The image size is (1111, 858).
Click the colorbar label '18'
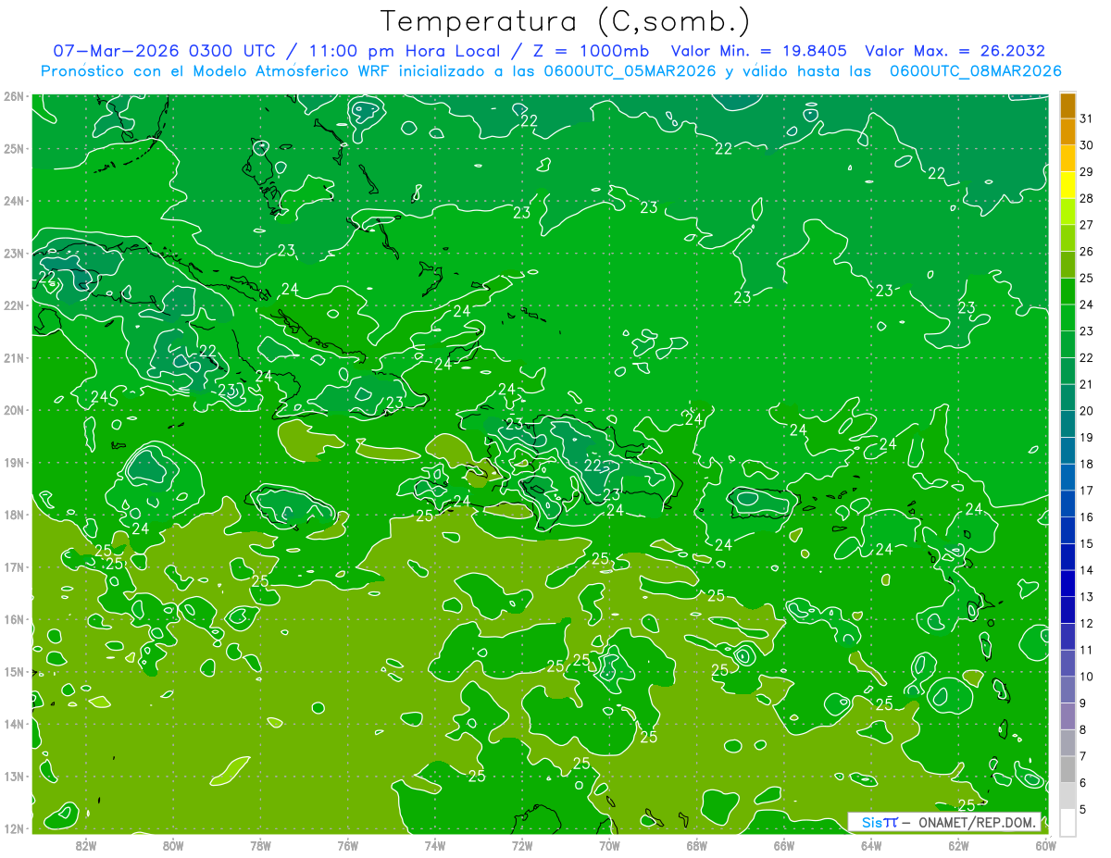(1087, 464)
